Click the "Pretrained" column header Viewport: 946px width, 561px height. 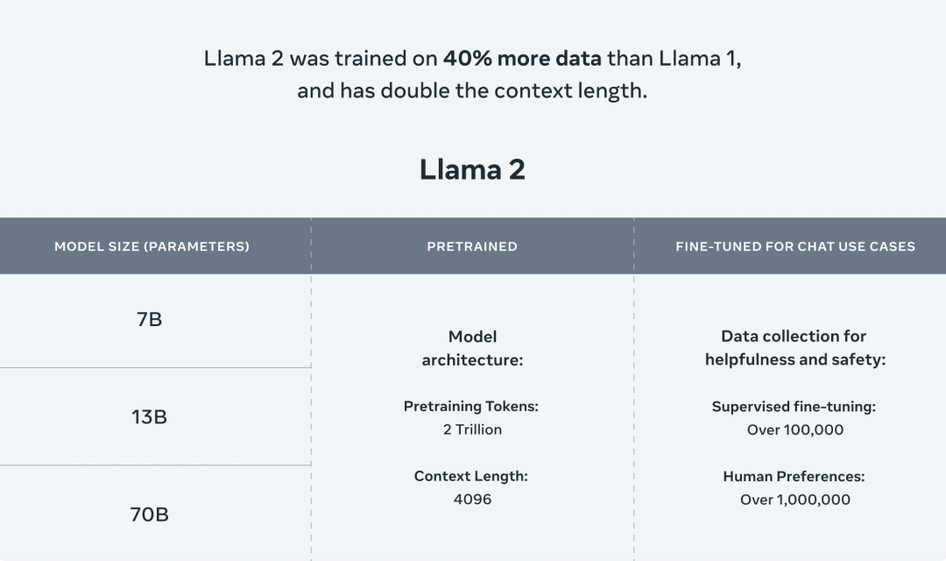[x=472, y=246]
